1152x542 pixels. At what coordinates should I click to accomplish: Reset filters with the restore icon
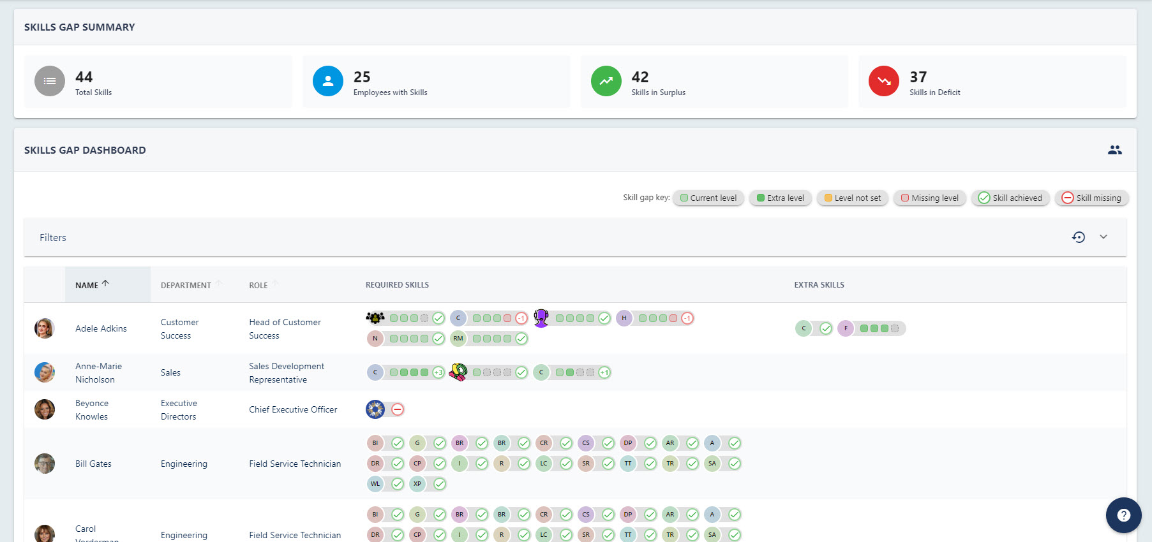[1079, 237]
